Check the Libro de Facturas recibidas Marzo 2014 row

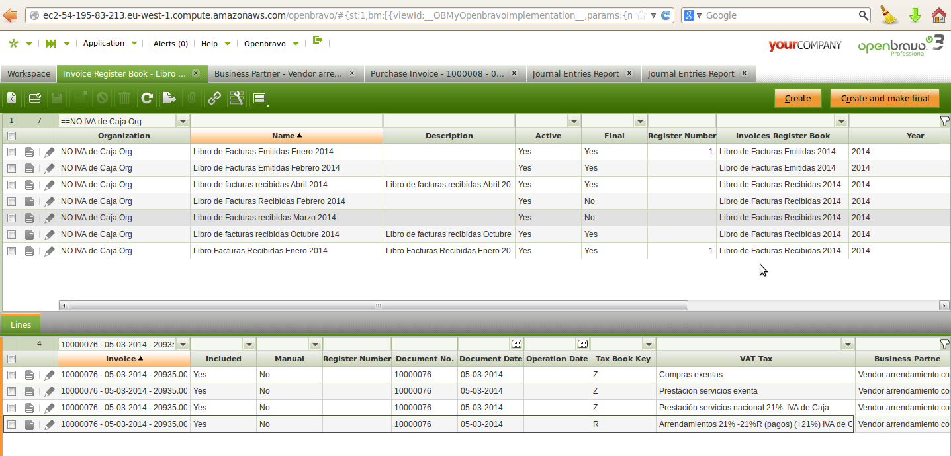(11, 218)
